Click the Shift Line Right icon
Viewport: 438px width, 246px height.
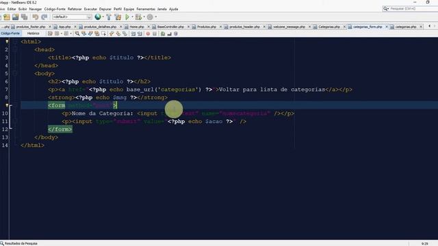140,33
